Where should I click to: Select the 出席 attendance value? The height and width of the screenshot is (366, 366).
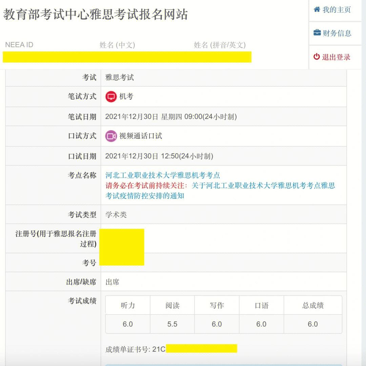(x=112, y=282)
